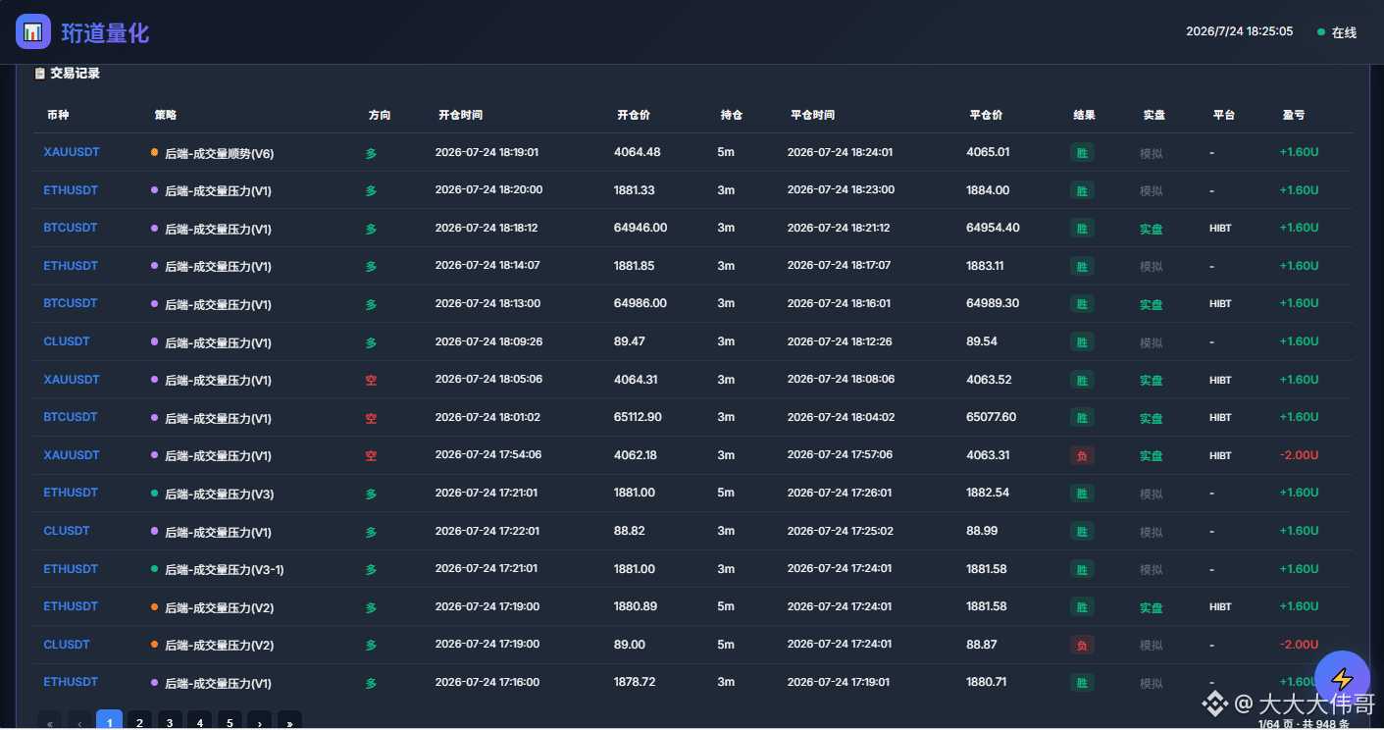Viewport: 1384px width, 730px height.
Task: Click 模拟 label in the 18:20:00 row
Action: coord(1151,190)
